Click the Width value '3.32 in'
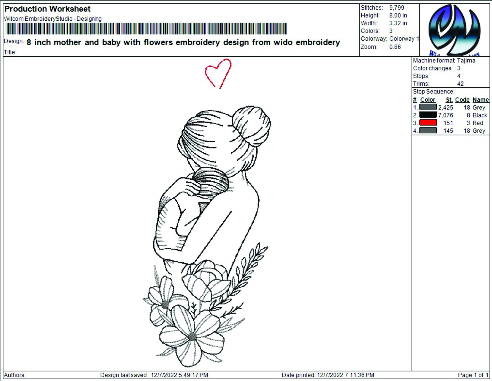Viewport: 492px width, 381px height. coord(398,23)
